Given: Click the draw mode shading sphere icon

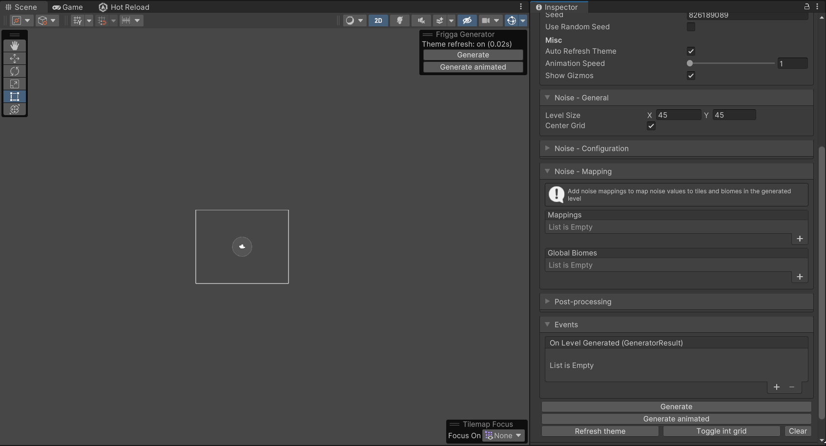Looking at the screenshot, I should click(x=350, y=20).
